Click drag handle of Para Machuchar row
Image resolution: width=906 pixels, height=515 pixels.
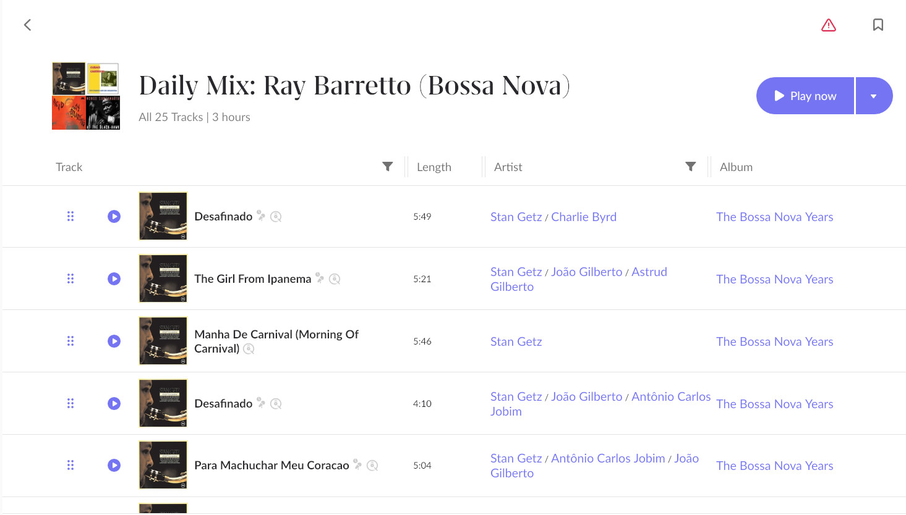pos(71,465)
